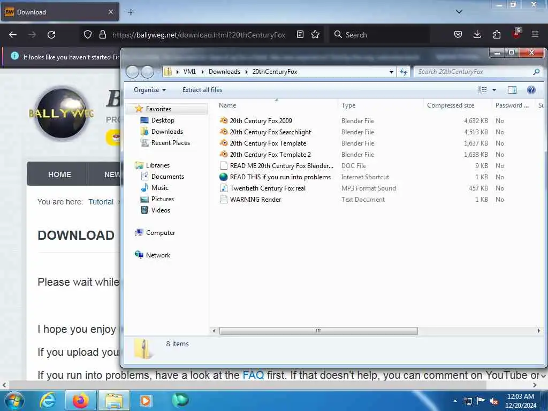This screenshot has height=411, width=548.
Task: Select the 20th Century Fox Searchlight file
Action: pos(270,132)
